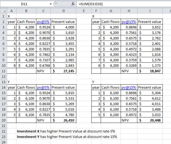
Task: Click the present value 4,000 cell
Action: coord(64,27)
